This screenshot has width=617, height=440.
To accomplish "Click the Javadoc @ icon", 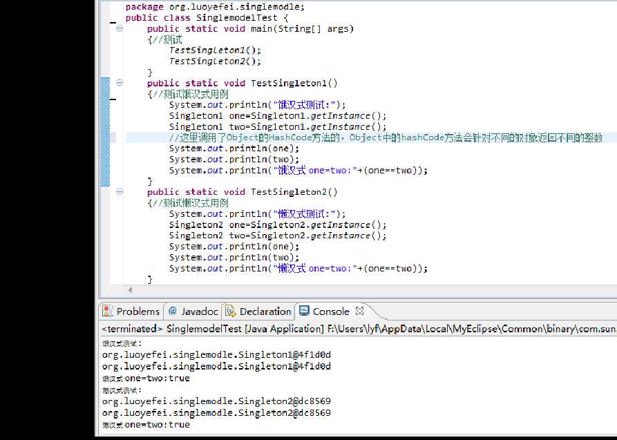I will pyautogui.click(x=172, y=311).
